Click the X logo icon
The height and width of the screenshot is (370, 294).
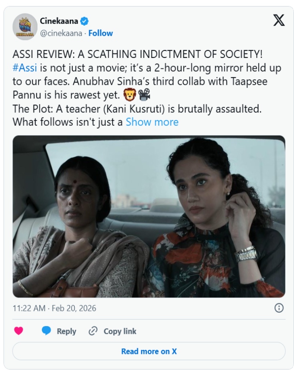tap(279, 20)
